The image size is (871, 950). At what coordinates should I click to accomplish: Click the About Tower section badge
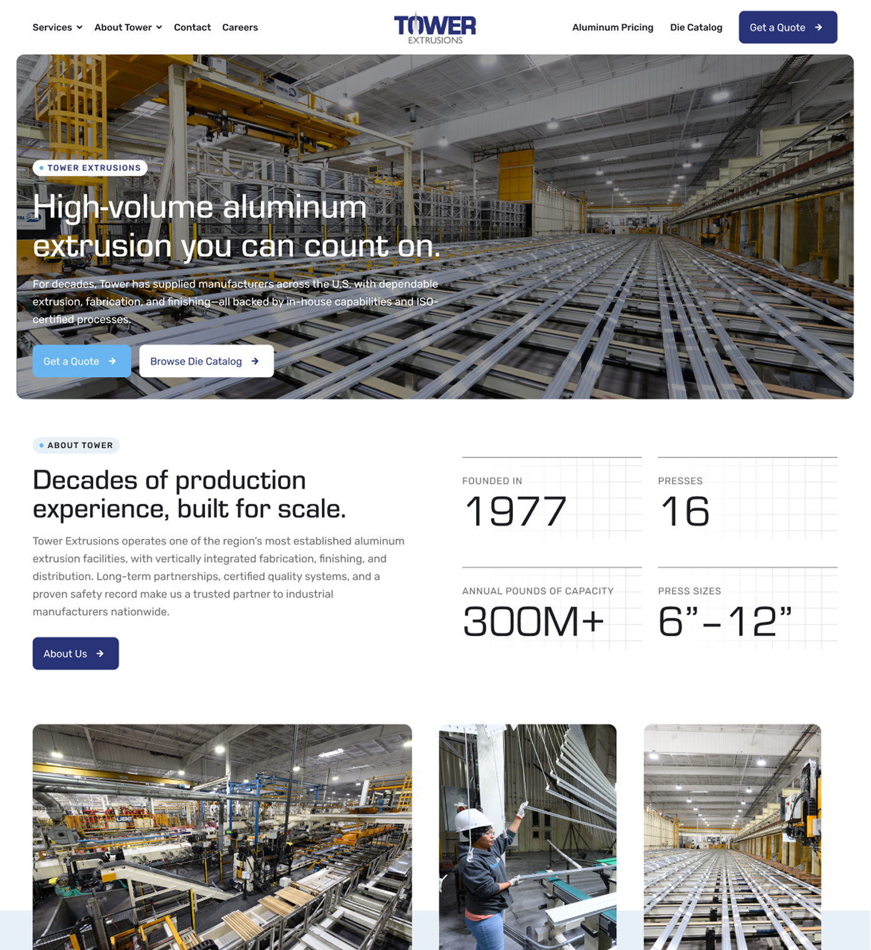click(x=76, y=446)
